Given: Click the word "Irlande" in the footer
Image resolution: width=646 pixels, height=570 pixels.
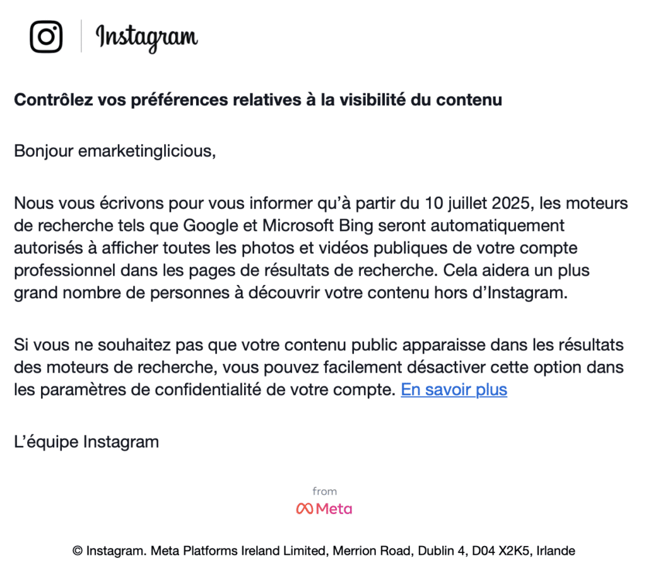Looking at the screenshot, I should pos(554,550).
